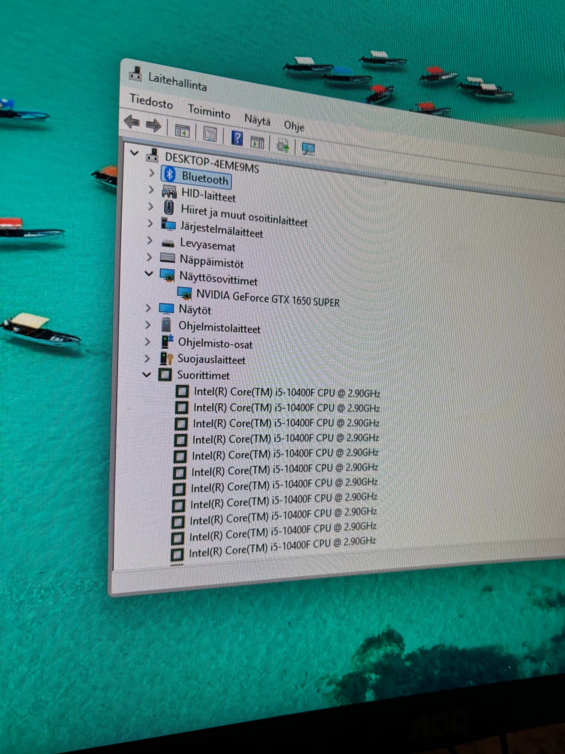The image size is (565, 754).
Task: Expand the Näppäimistöt category
Action: point(149,257)
